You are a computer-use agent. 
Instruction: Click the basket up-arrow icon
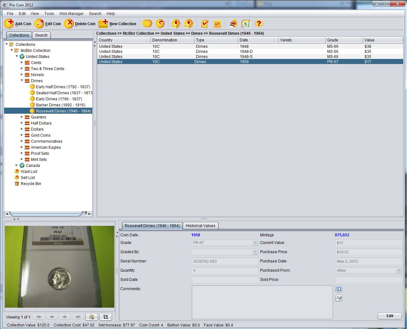(176, 24)
